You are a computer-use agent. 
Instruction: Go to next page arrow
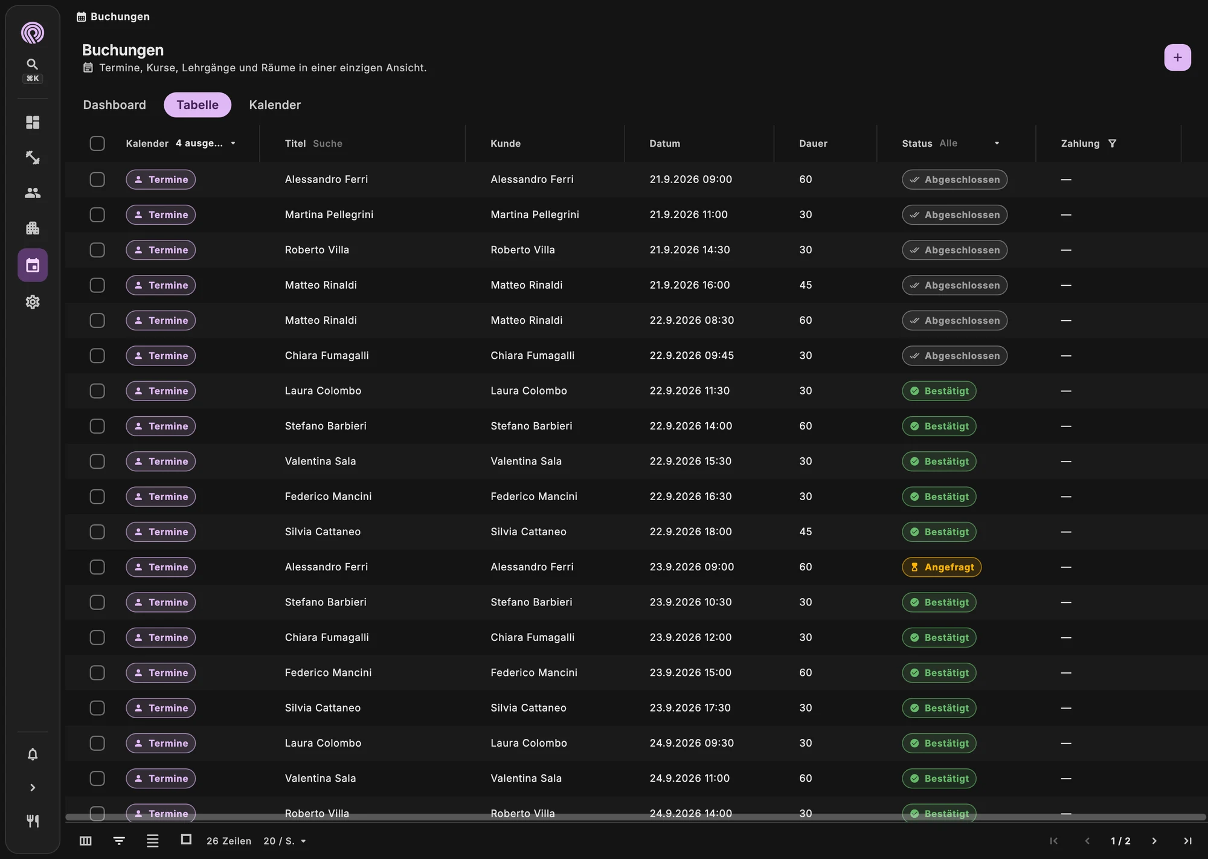(1154, 841)
